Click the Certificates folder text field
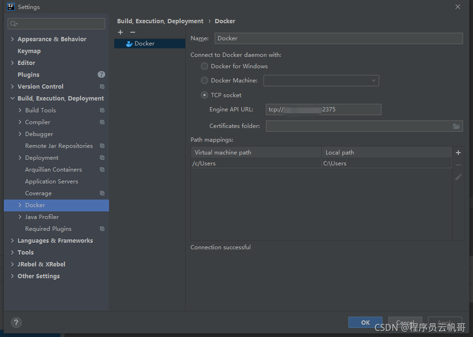 (359, 126)
